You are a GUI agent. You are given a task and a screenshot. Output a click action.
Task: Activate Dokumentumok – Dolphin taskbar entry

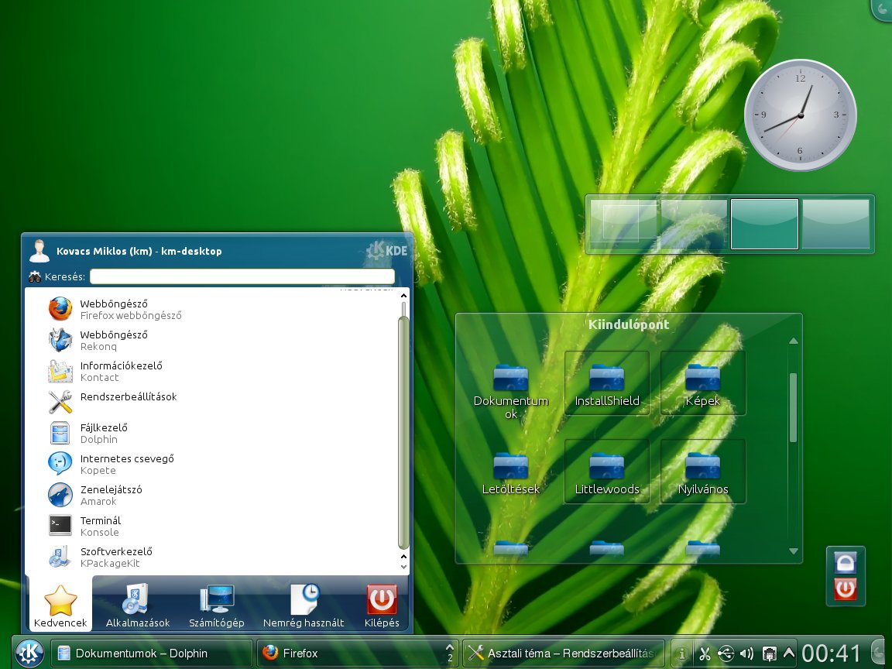[x=151, y=653]
